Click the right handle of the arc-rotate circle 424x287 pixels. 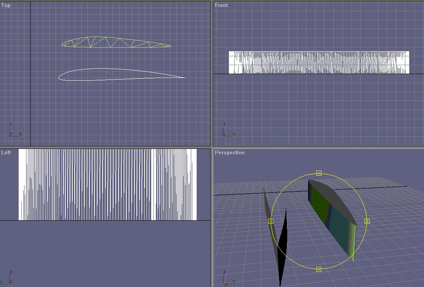tap(367, 221)
